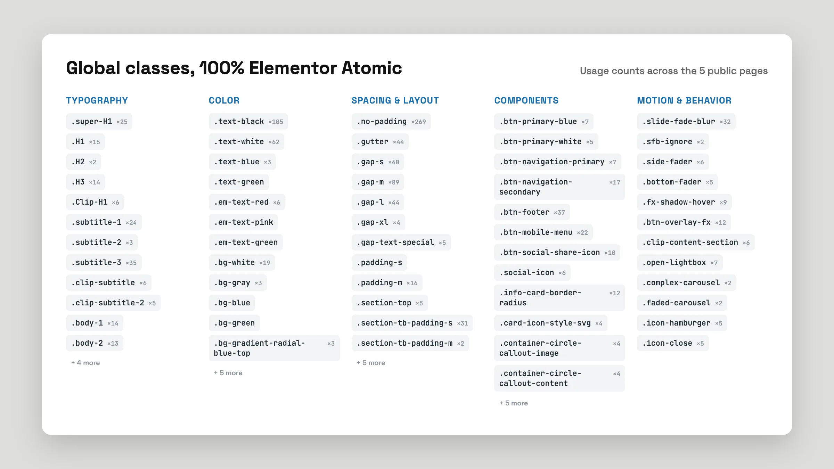Click the .section-tb-padding-s ×31 chip
834x469 pixels.
click(412, 323)
